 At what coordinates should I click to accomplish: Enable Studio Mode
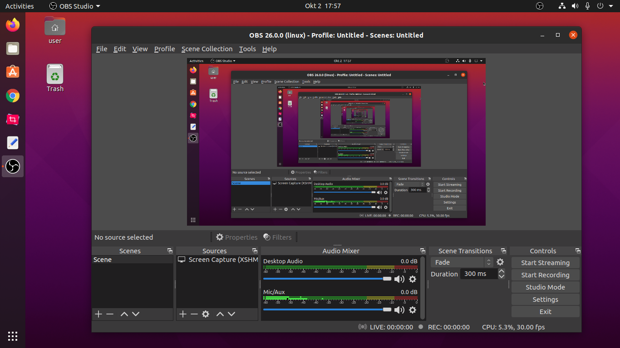click(x=545, y=287)
